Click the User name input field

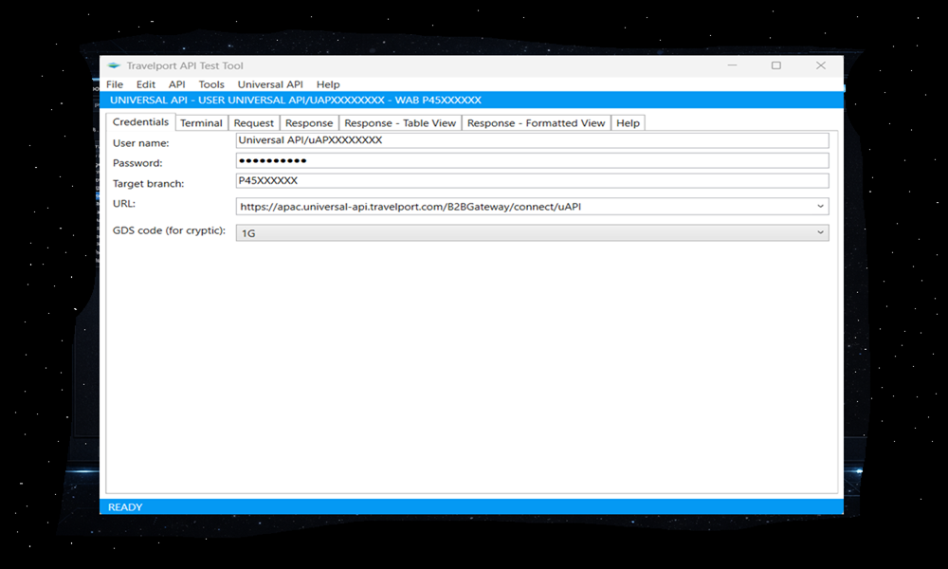coord(532,140)
